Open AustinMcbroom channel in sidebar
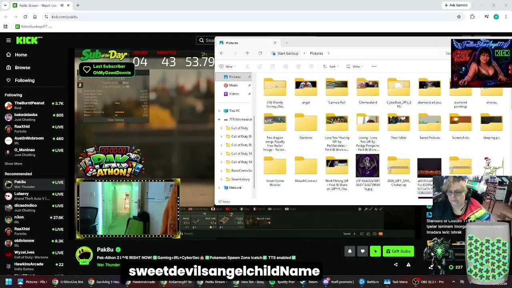The width and height of the screenshot is (512, 288). 35,140
